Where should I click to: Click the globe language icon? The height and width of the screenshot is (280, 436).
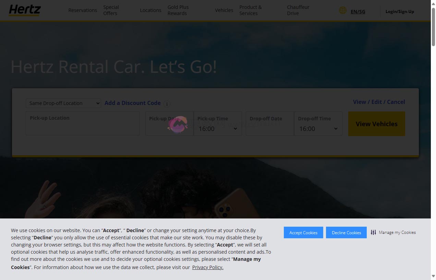342,11
